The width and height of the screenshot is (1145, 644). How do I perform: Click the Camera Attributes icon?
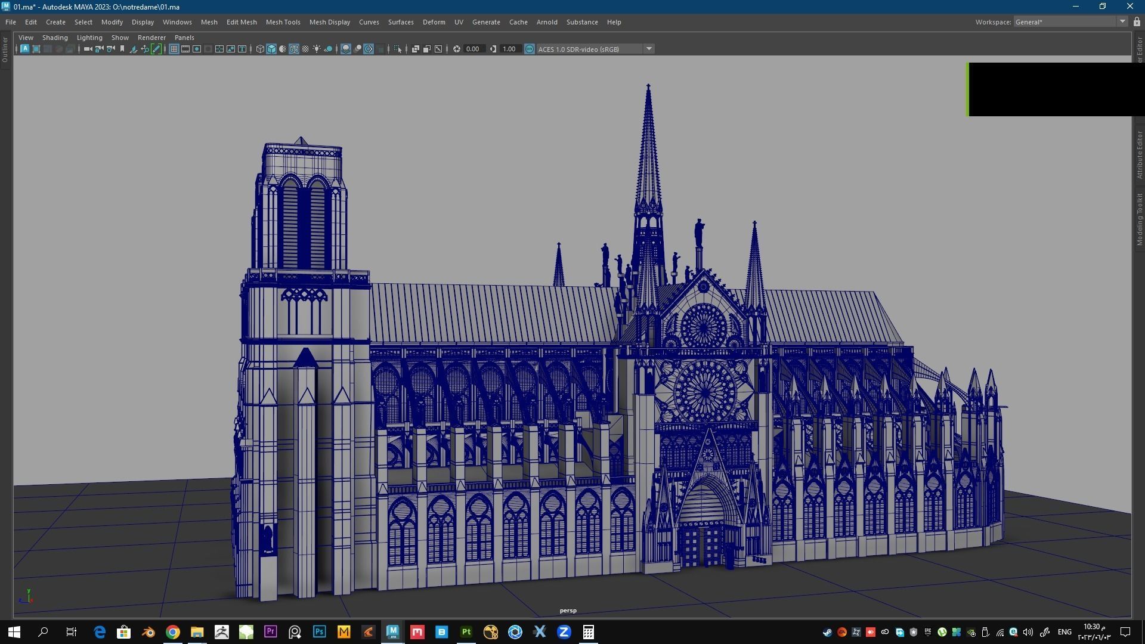click(x=111, y=49)
